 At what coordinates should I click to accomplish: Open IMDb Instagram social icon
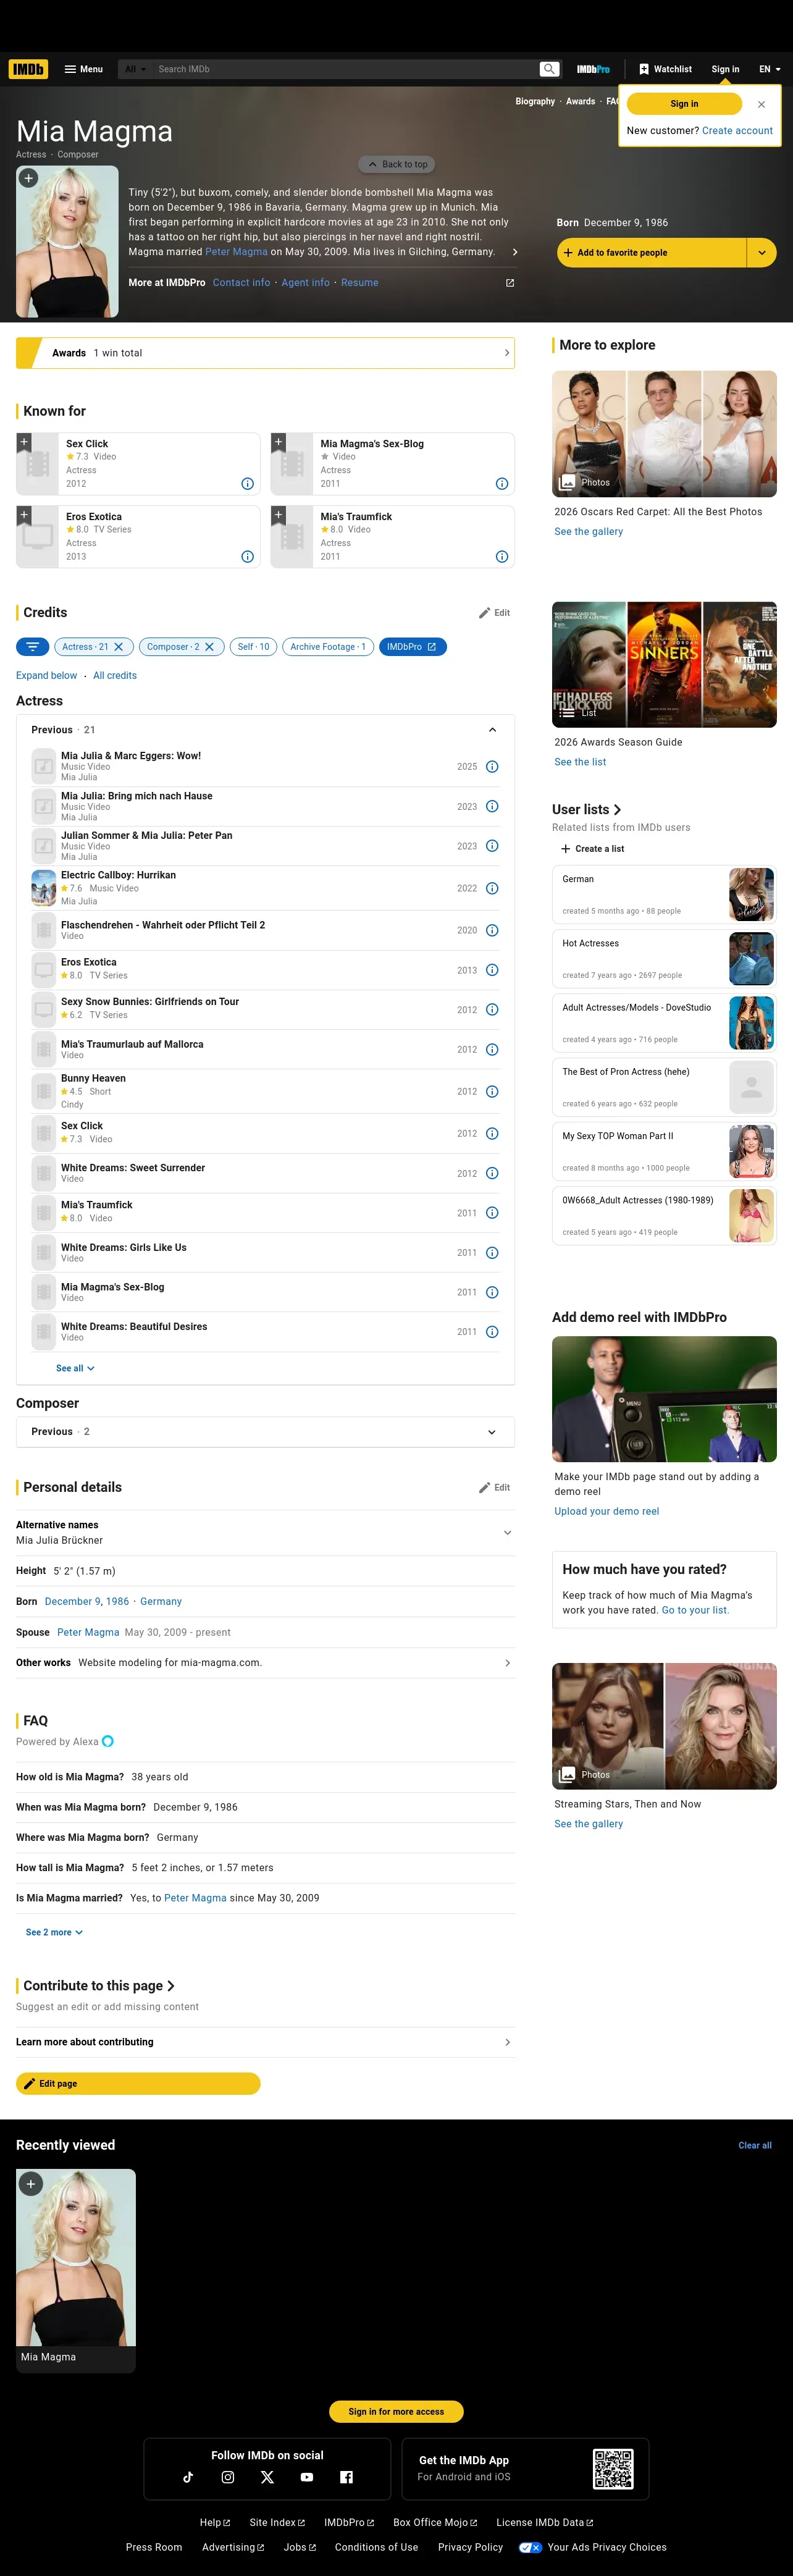click(228, 2477)
